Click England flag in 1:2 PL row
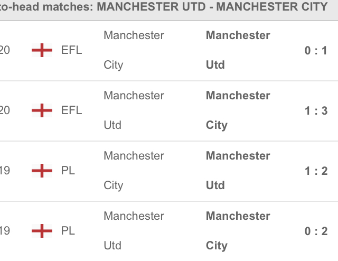 (x=42, y=171)
